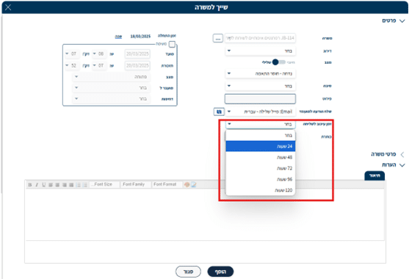The height and width of the screenshot is (279, 409).
Task: Toggle bold formatting in the editor toolbar
Action: point(30,184)
